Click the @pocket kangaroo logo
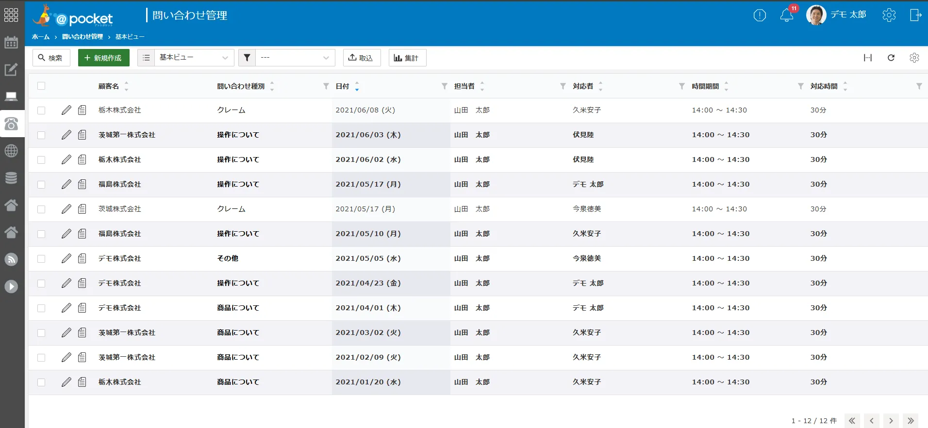928x428 pixels. [x=73, y=16]
